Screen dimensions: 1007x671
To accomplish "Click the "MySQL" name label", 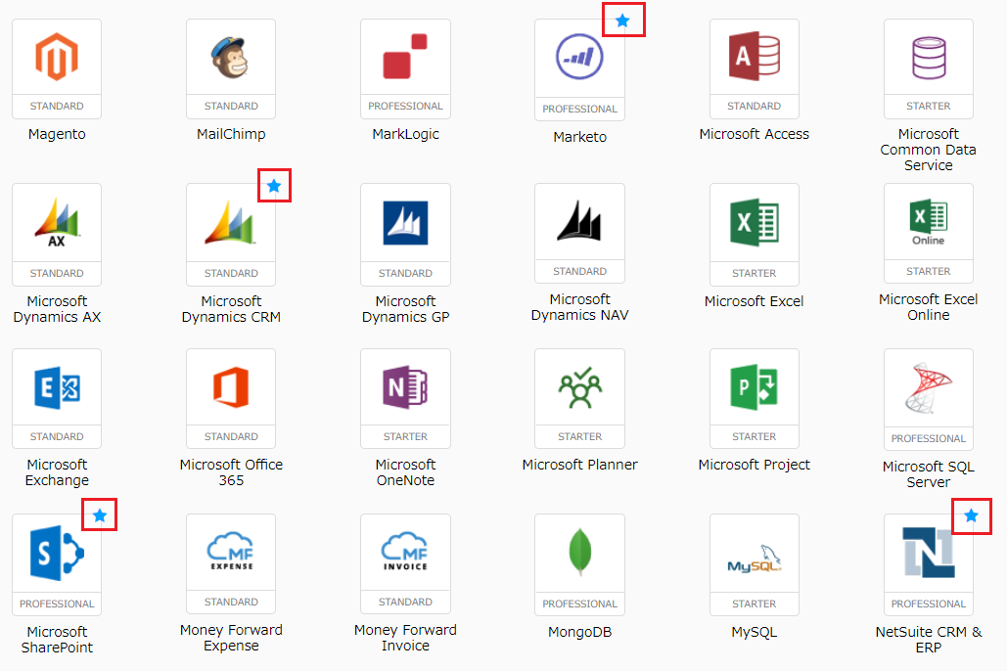I will [x=754, y=632].
